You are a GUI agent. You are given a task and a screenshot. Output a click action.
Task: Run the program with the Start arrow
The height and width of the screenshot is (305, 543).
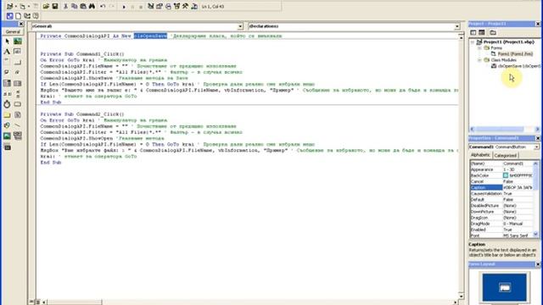tap(124, 7)
